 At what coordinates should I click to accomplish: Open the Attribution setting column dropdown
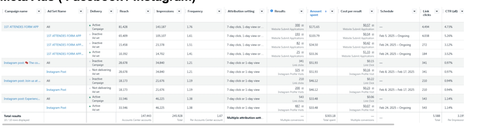262,11
